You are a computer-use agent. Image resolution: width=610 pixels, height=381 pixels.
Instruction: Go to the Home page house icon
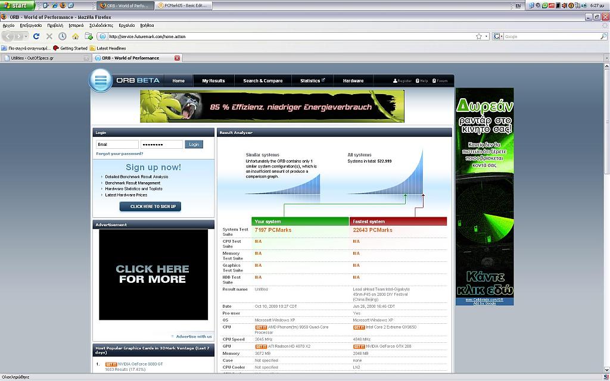pos(76,36)
